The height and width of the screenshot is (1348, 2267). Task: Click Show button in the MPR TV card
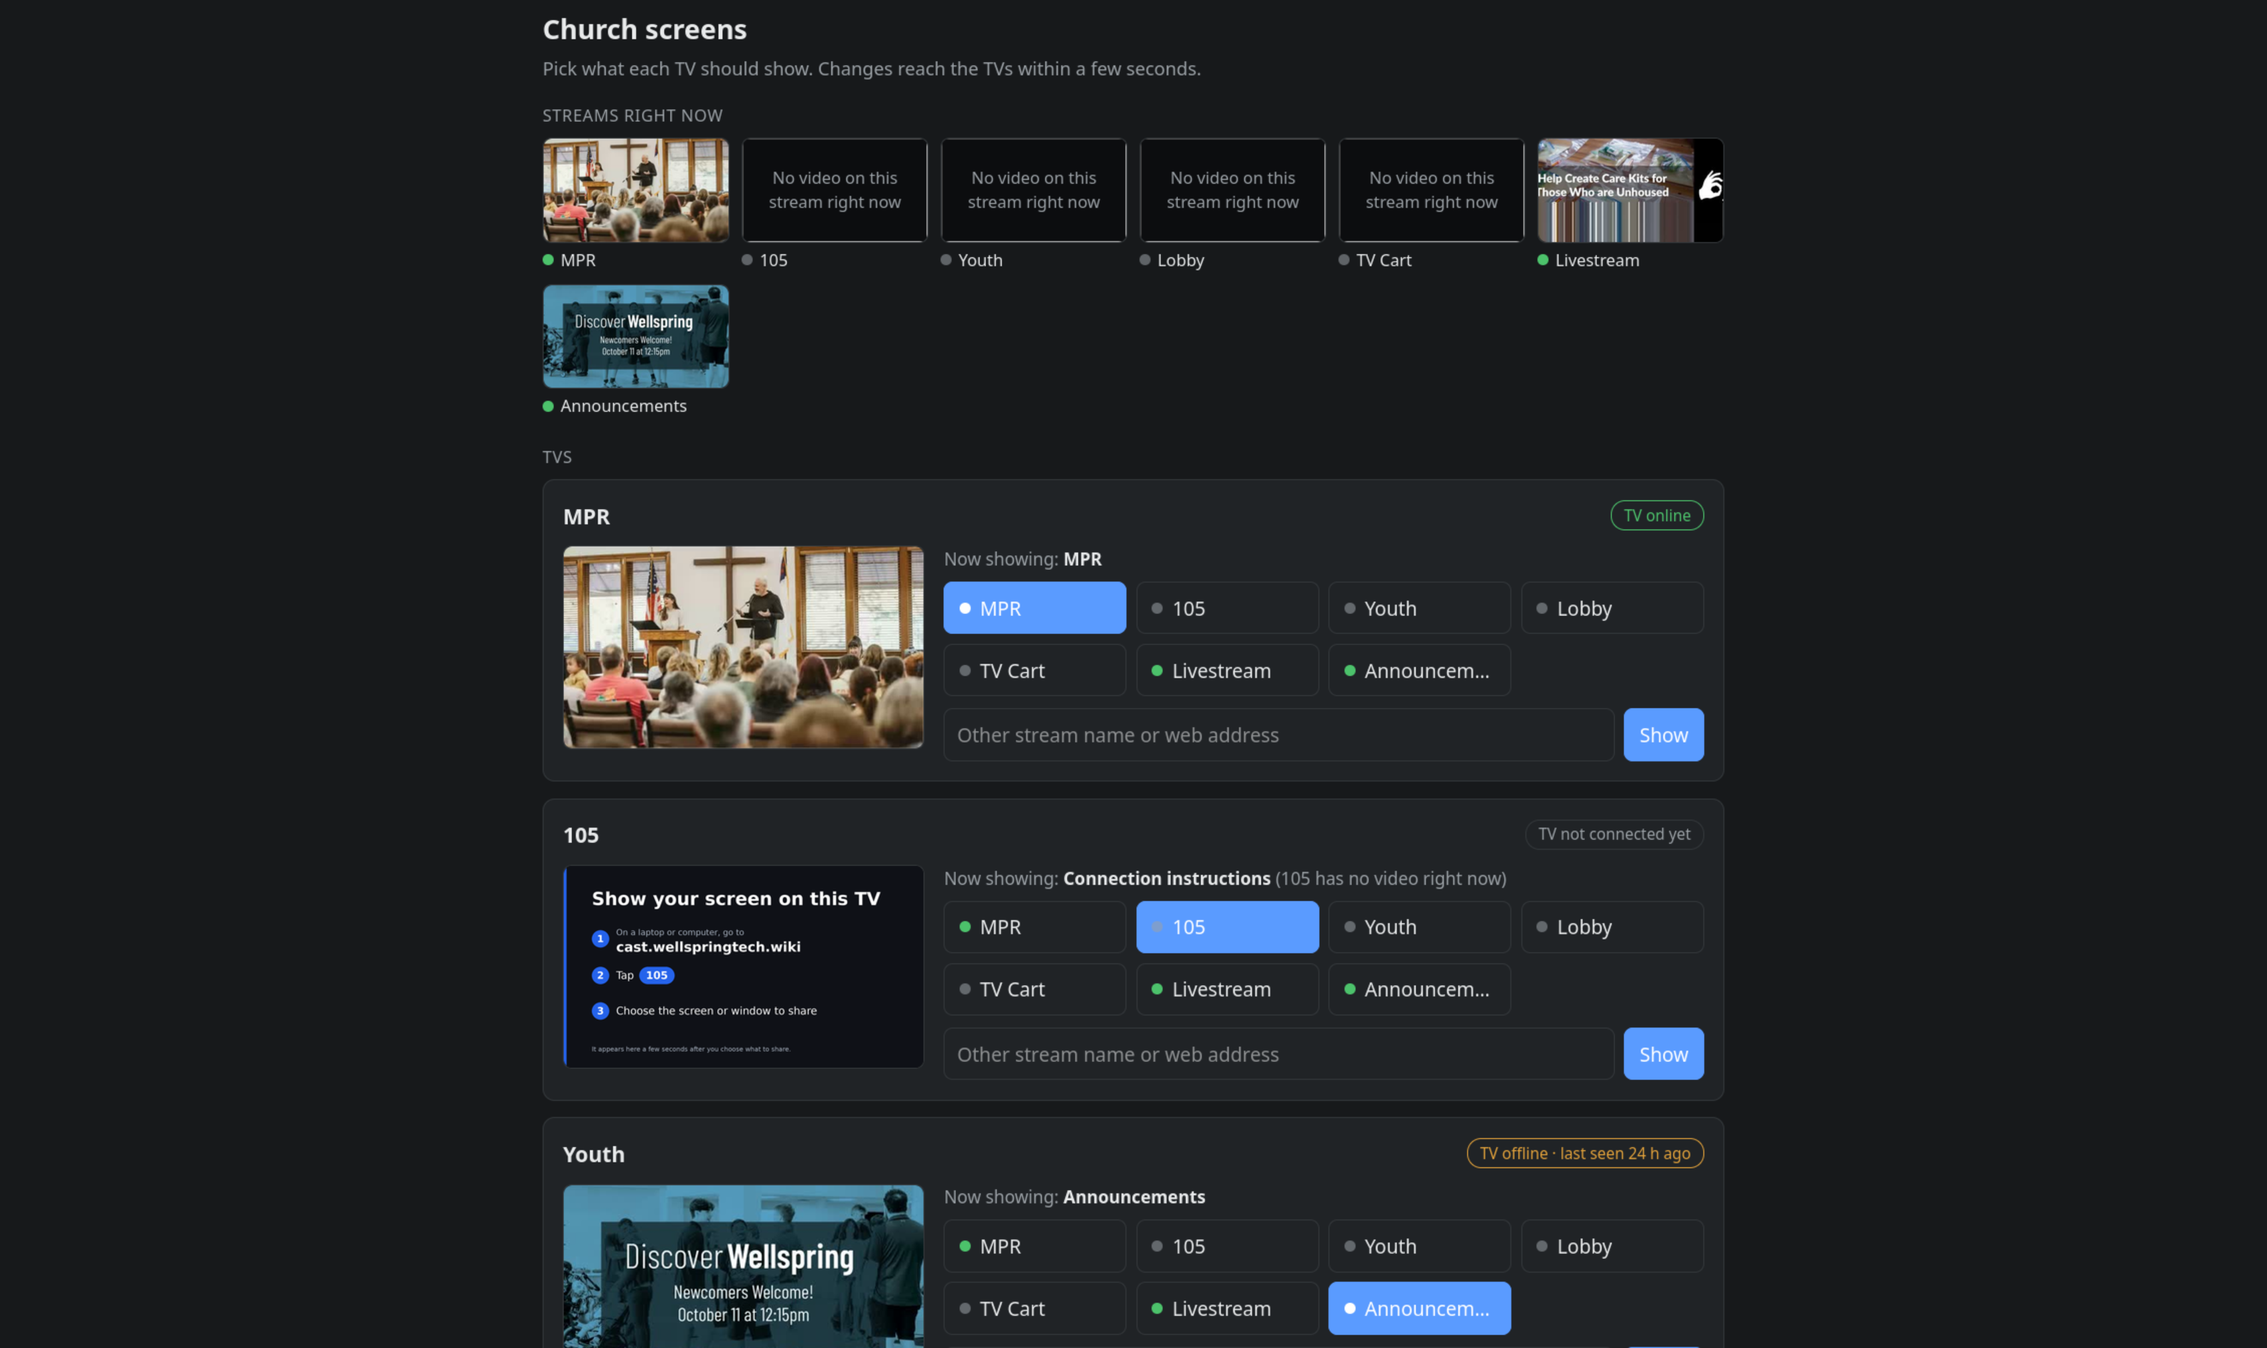pyautogui.click(x=1663, y=735)
